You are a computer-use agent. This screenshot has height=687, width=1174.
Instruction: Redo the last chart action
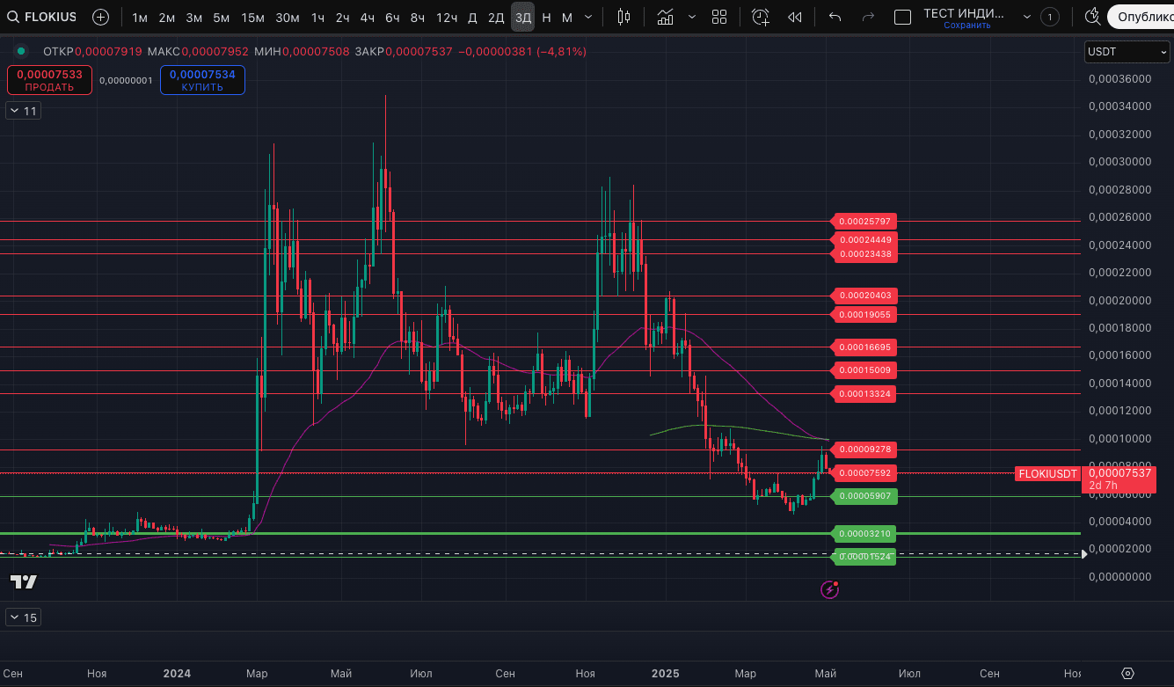[868, 17]
